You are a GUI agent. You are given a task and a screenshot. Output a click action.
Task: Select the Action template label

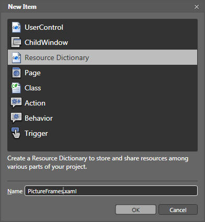[x=35, y=103]
